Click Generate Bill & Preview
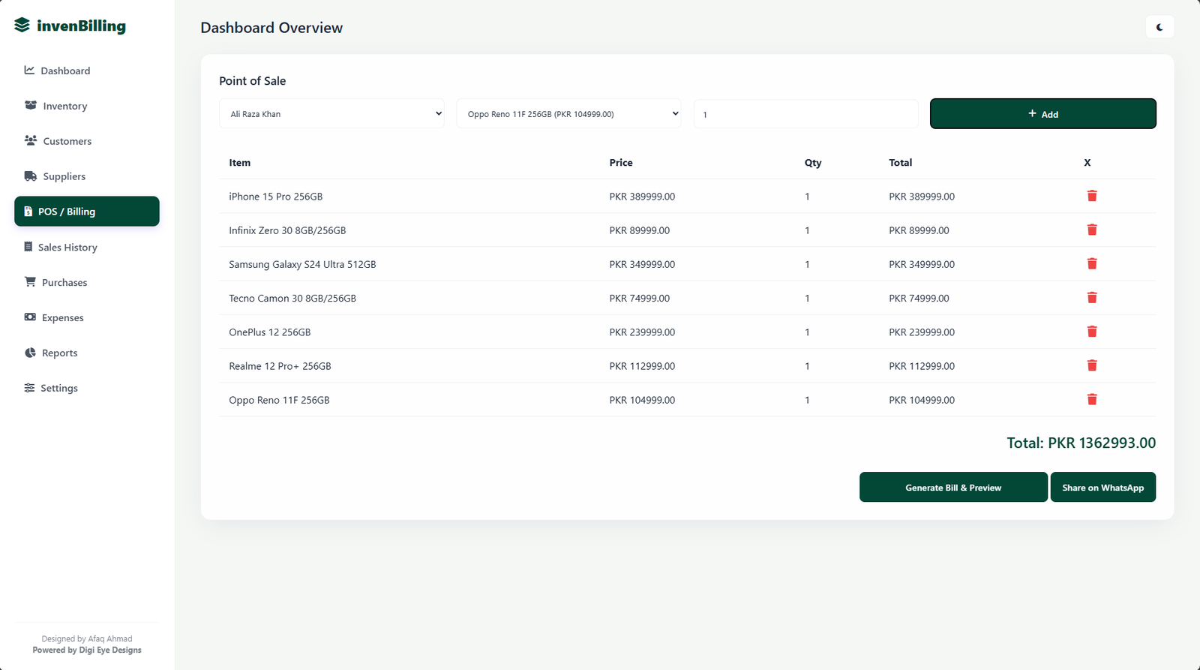Image resolution: width=1200 pixels, height=670 pixels. coord(952,488)
